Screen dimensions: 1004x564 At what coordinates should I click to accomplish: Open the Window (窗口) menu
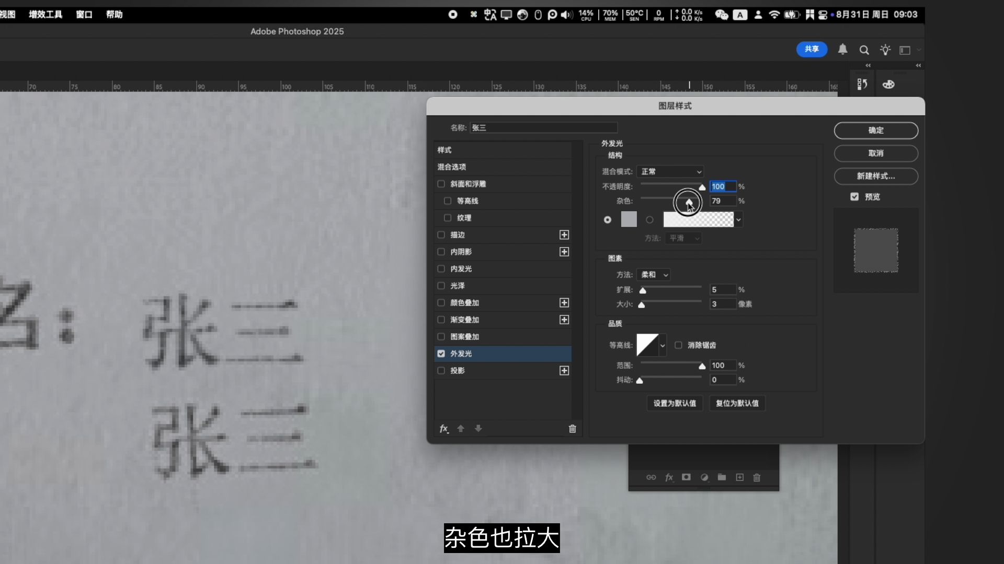point(84,15)
